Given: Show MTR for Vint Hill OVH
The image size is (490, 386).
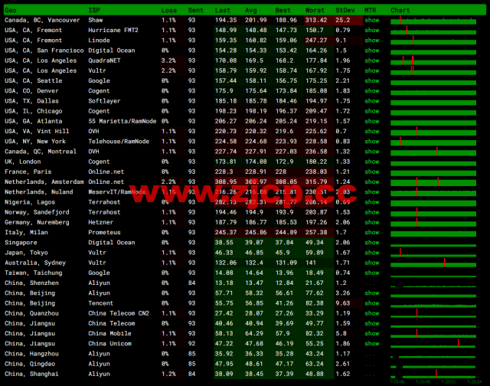Looking at the screenshot, I should coord(372,131).
